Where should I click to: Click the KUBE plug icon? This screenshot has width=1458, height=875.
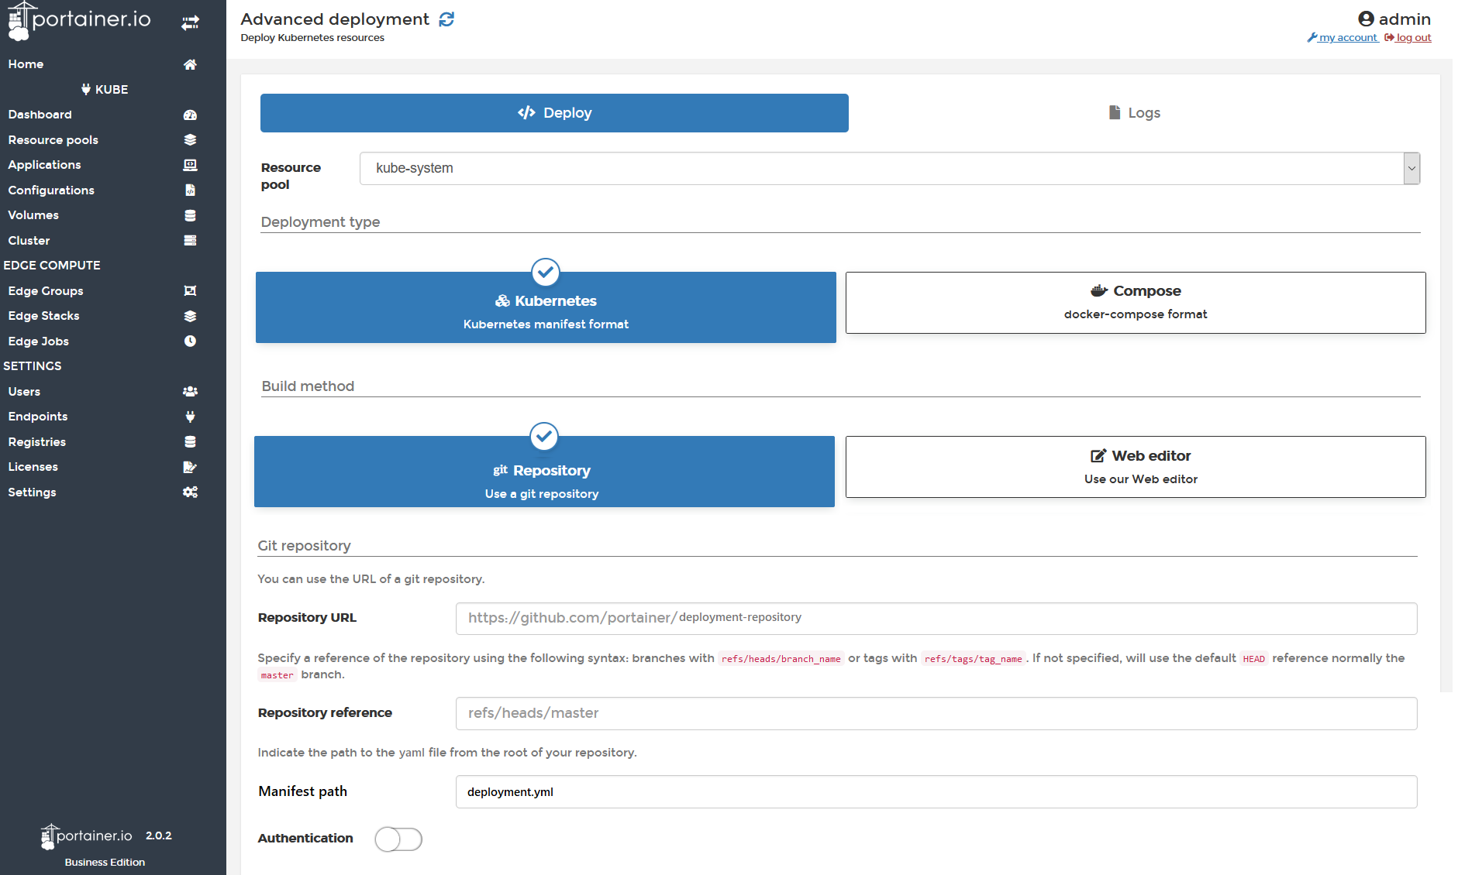pos(86,90)
